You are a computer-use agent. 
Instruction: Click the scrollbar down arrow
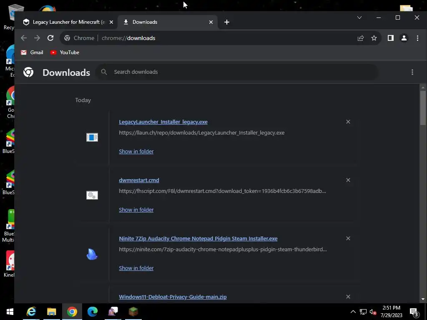(x=423, y=299)
